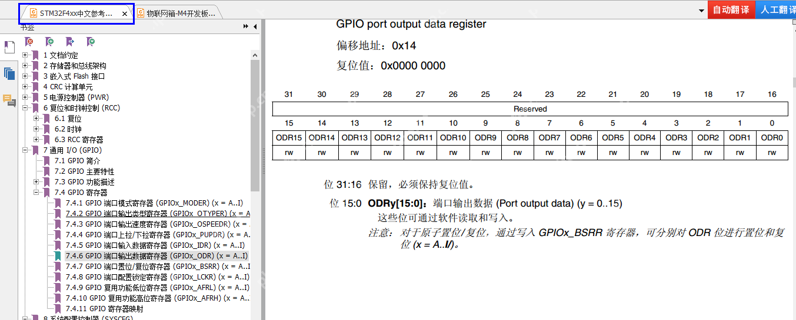
Task: Click the PDF icon on STM32F4xx tab
Action: [33, 13]
